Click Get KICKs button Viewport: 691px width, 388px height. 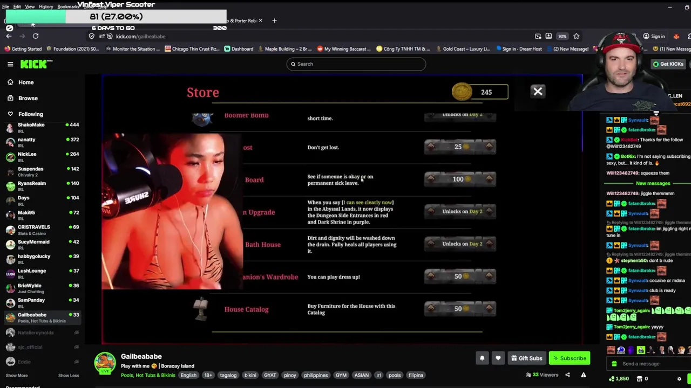(668, 64)
